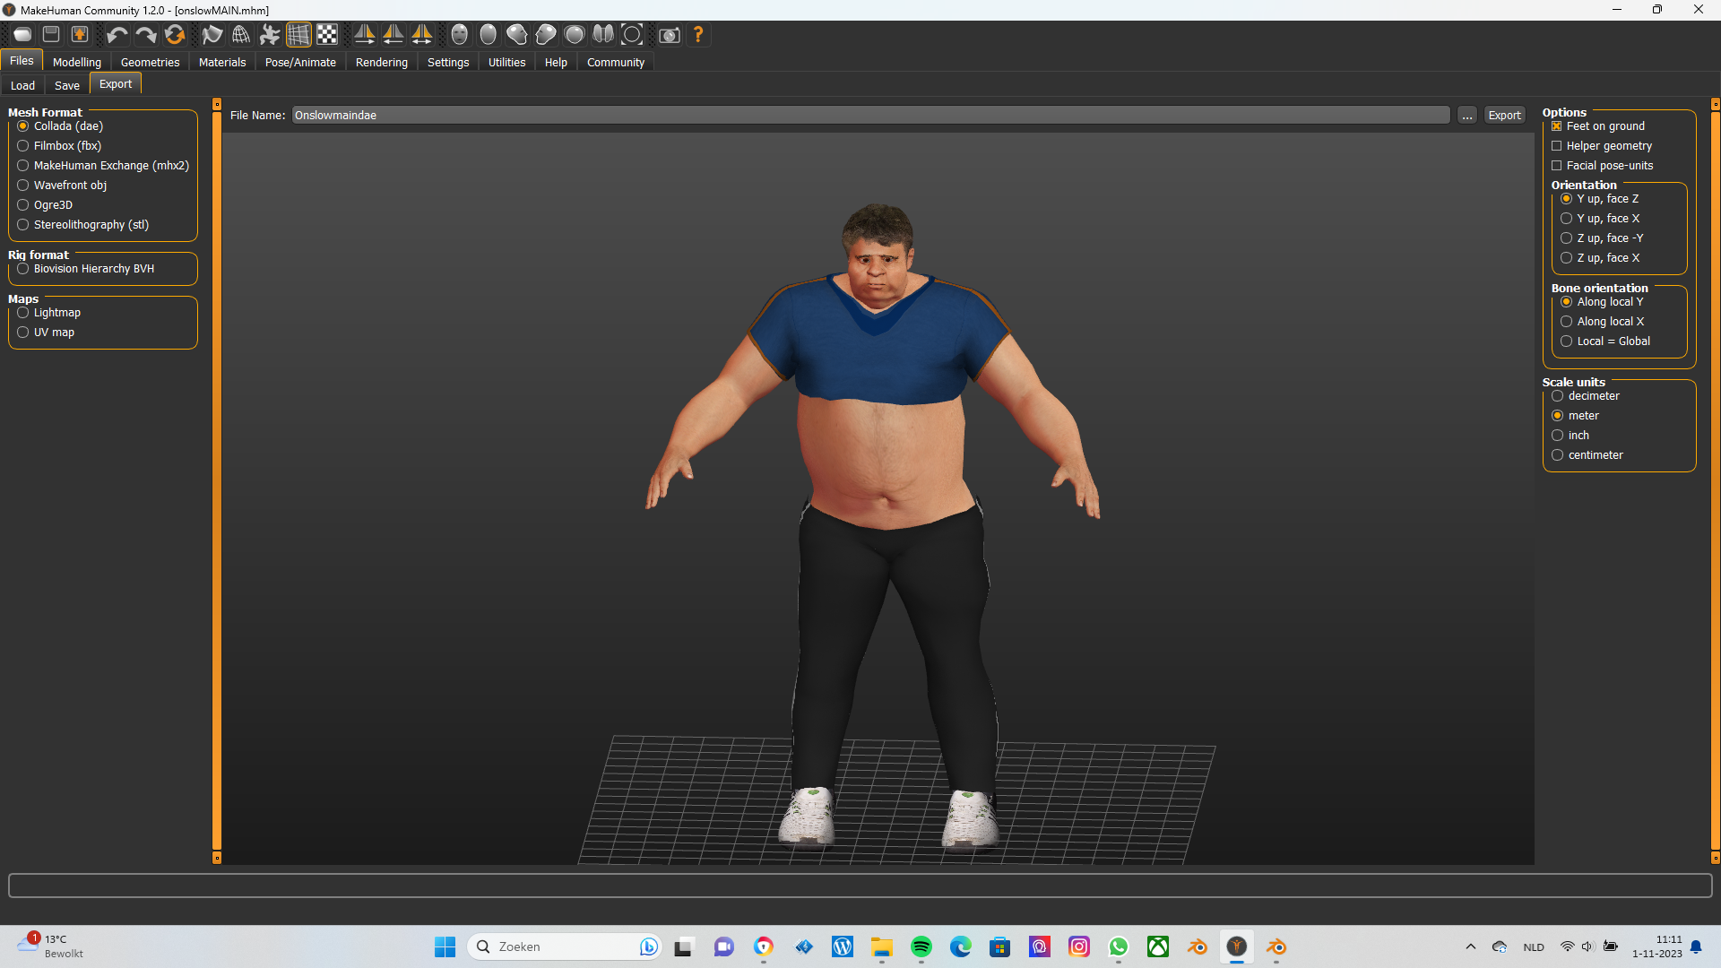Toggle wireframe mesh view icon
The width and height of the screenshot is (1721, 968).
tap(241, 35)
